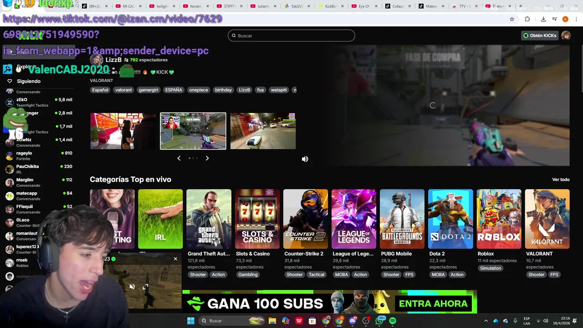Open the VALORANT category card
This screenshot has height=328, width=583.
pos(547,219)
